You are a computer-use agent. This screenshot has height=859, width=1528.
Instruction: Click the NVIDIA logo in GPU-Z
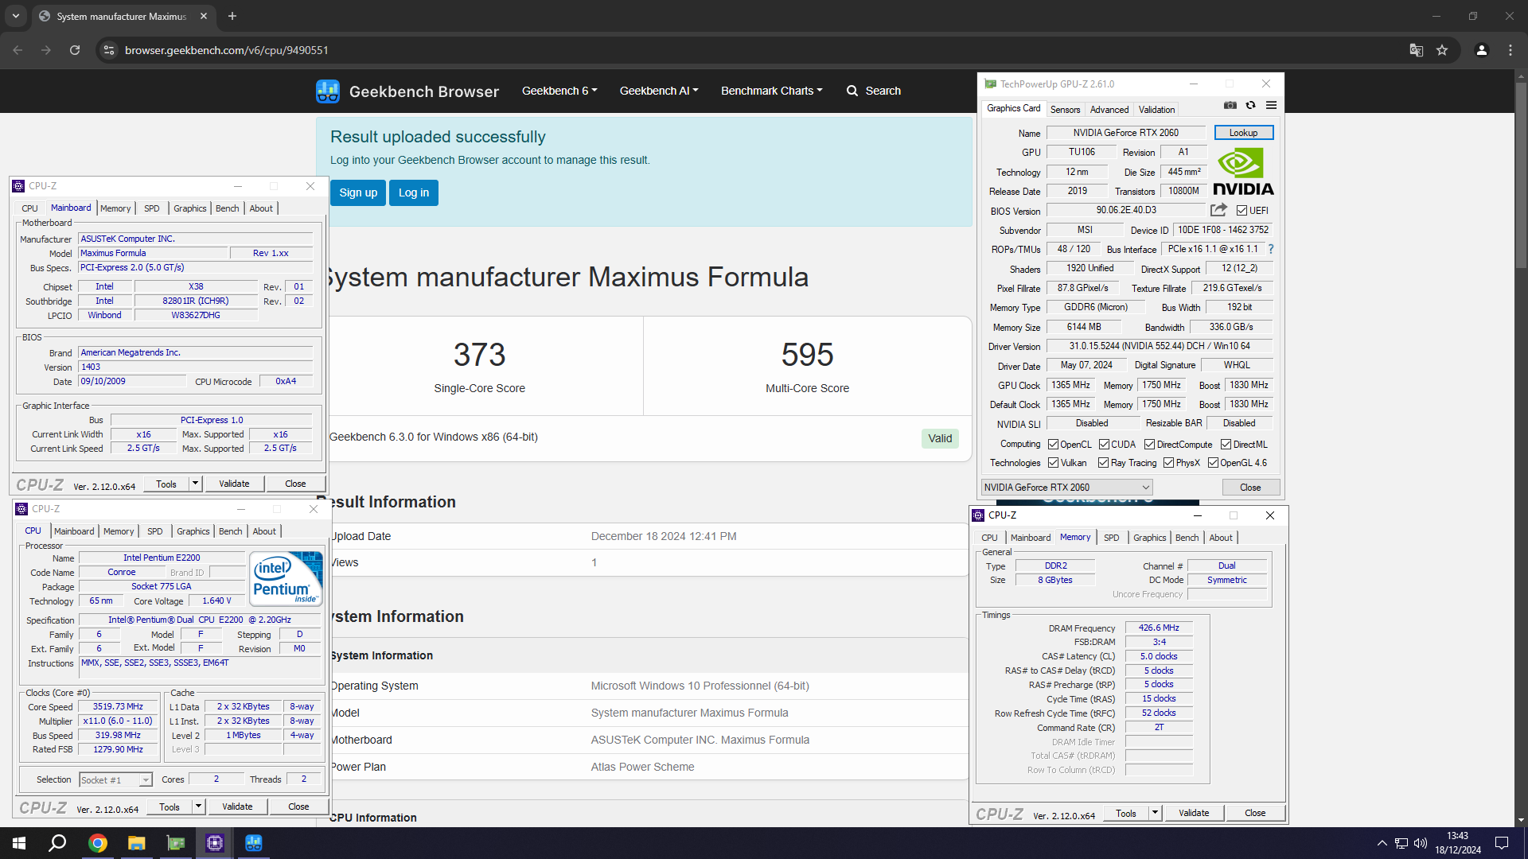[x=1243, y=172]
